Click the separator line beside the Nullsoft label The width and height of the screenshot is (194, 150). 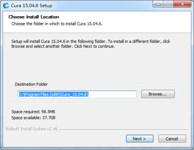(x=123, y=129)
